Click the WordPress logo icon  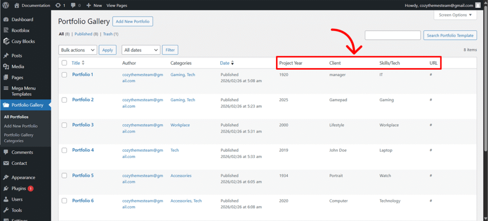[x=6, y=5]
